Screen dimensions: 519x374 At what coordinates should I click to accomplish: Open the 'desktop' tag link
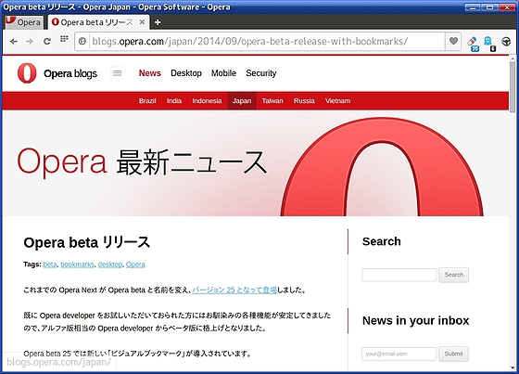click(110, 264)
